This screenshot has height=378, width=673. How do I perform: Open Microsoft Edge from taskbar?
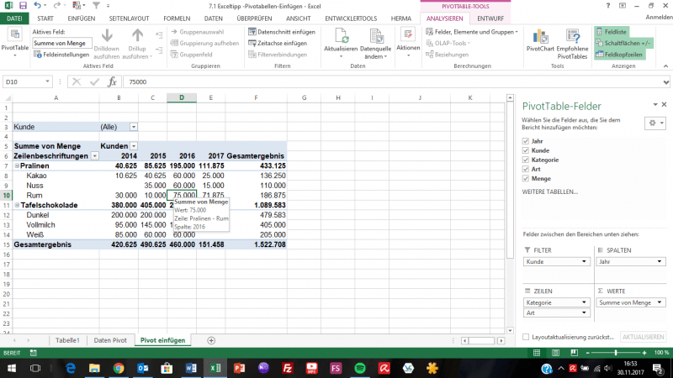71,368
